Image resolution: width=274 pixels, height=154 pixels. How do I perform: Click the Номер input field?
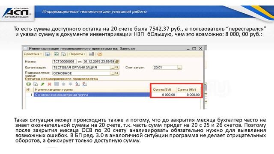point(64,62)
